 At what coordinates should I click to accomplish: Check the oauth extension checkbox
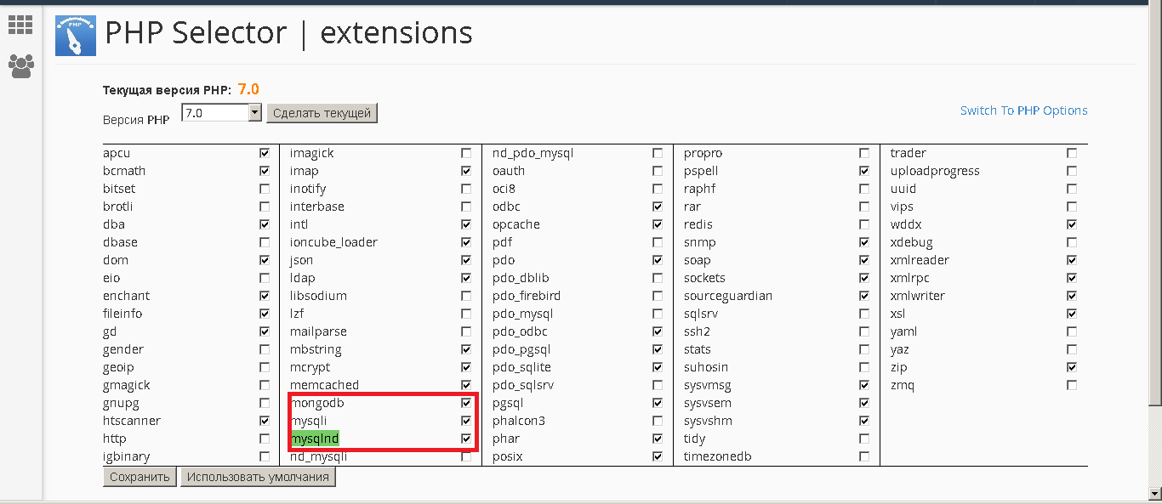[658, 171]
